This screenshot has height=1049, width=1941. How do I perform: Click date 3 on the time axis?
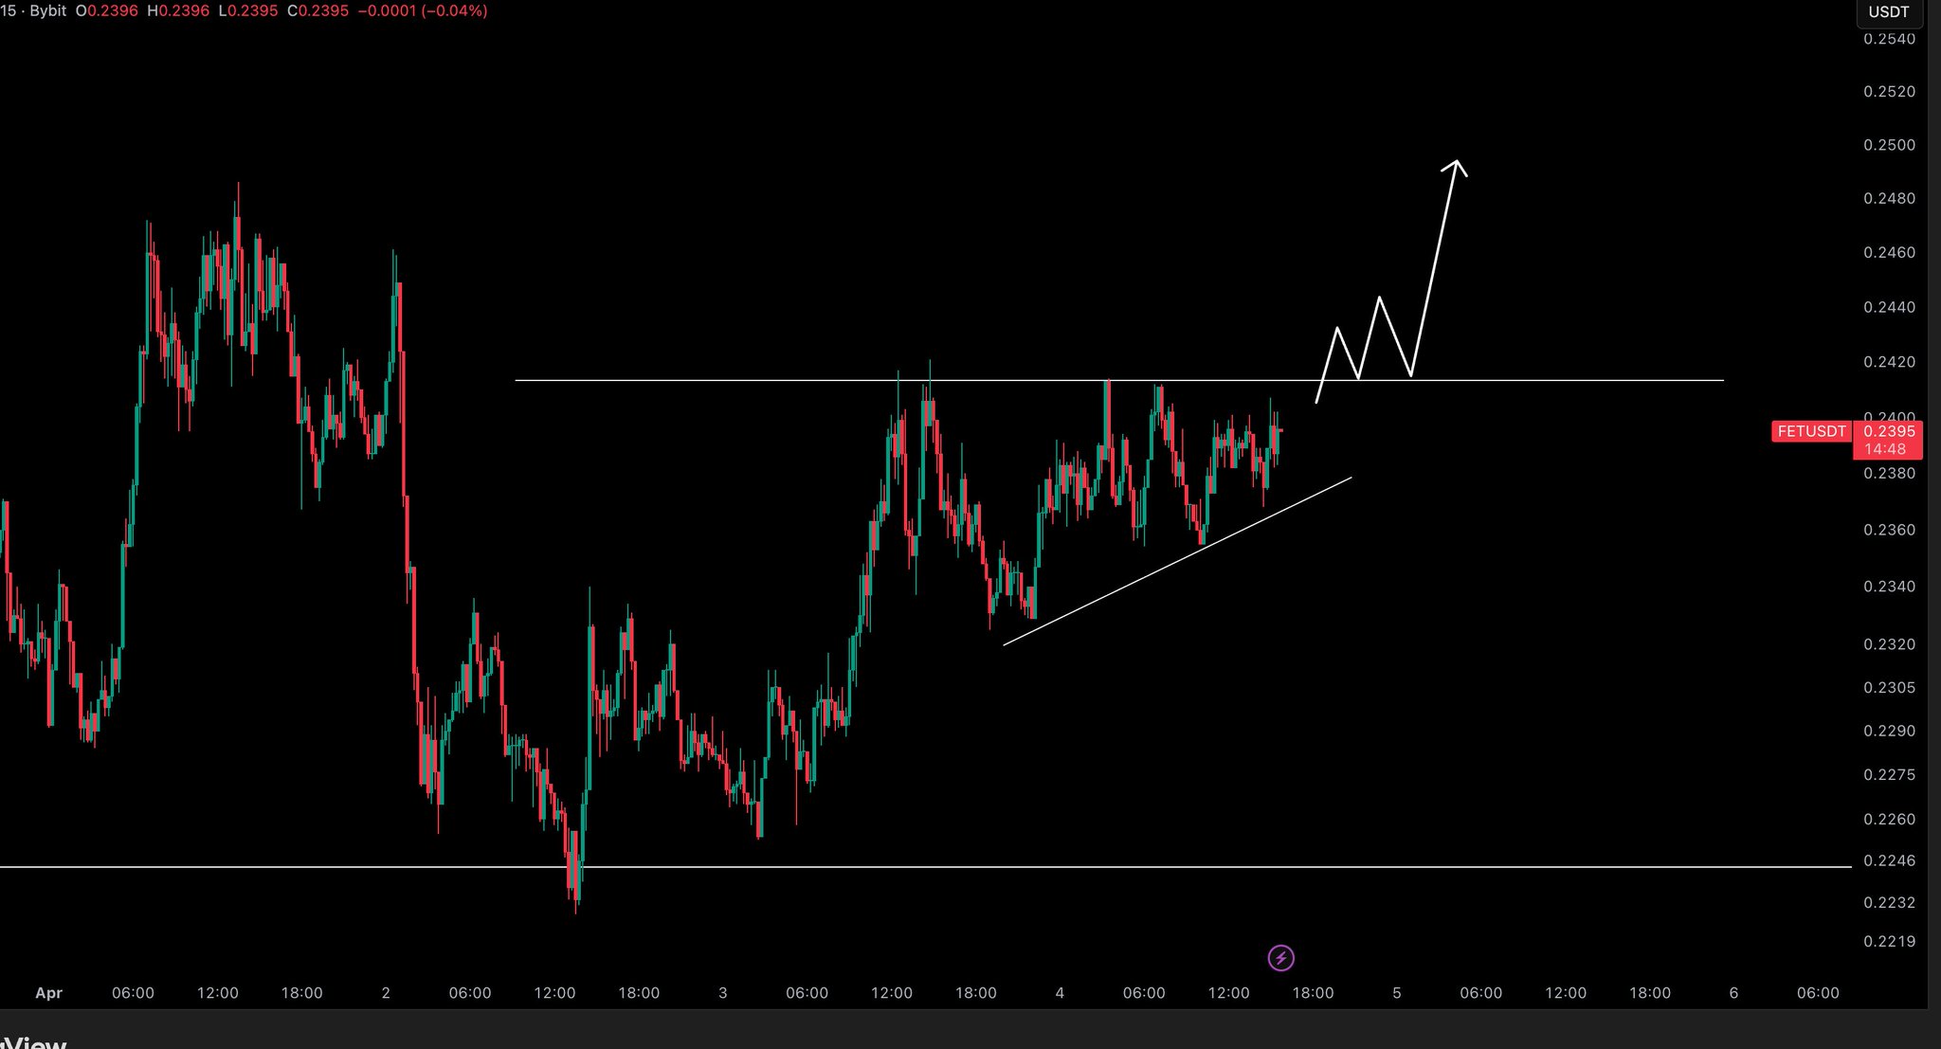click(x=722, y=993)
